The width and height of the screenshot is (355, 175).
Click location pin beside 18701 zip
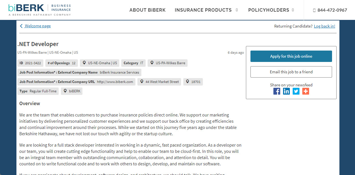[x=187, y=82]
